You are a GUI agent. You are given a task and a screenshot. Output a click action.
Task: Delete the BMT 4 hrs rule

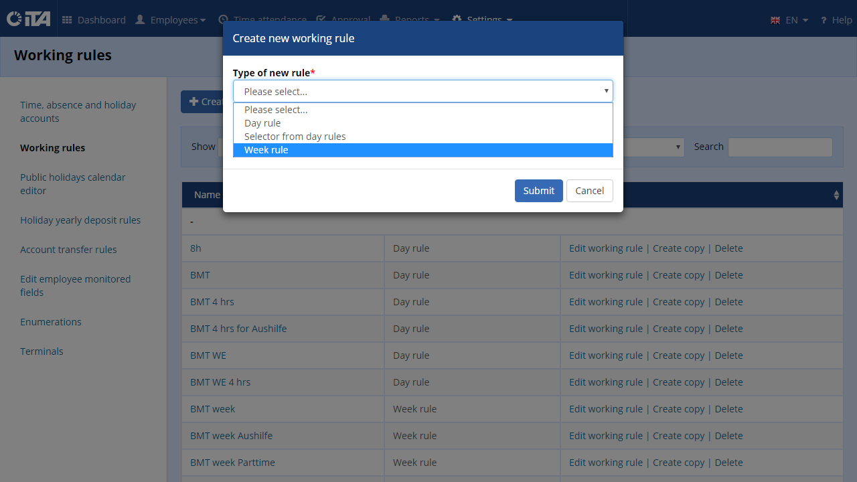point(729,302)
